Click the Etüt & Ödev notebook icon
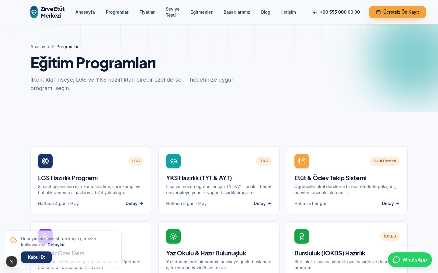 (302, 161)
